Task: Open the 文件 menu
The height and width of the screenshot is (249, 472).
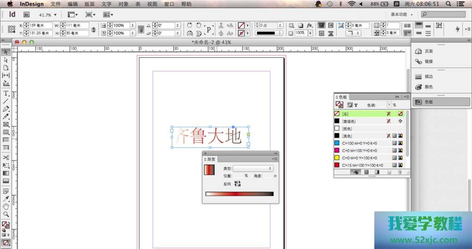Action: pyautogui.click(x=56, y=4)
